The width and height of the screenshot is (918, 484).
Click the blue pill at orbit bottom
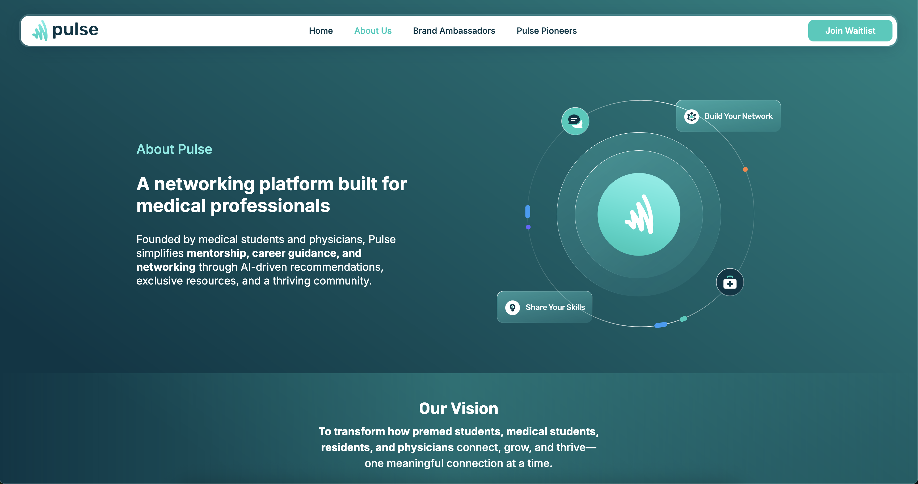coord(661,325)
